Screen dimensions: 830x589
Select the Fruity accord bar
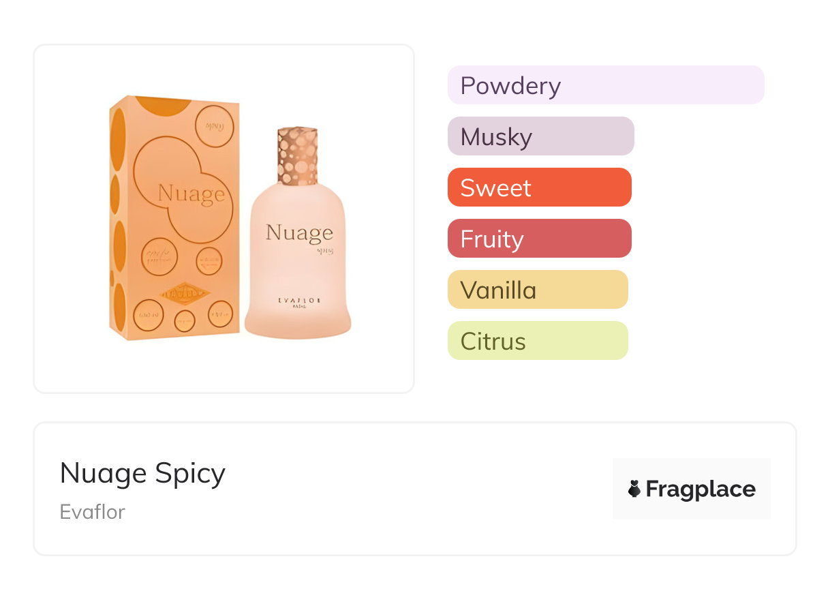pos(539,239)
